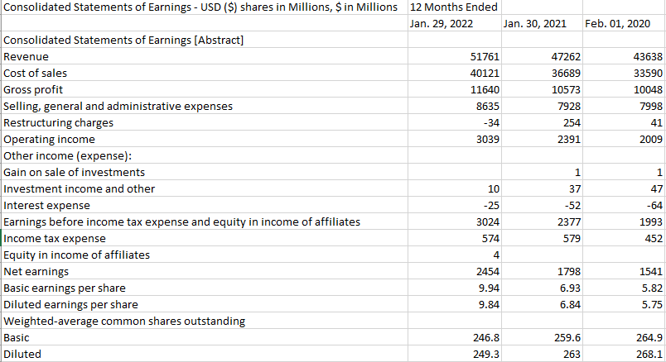Select gross profit value 10573
Screen dimensions: 666x362
coord(566,90)
